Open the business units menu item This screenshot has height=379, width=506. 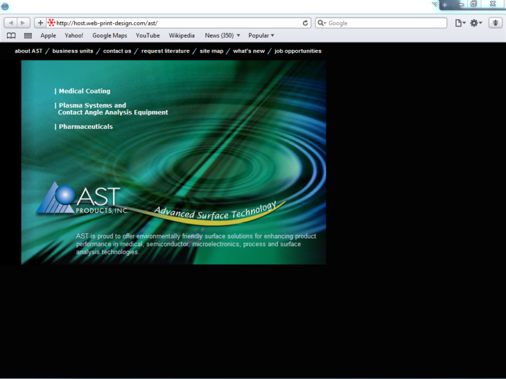tap(73, 51)
